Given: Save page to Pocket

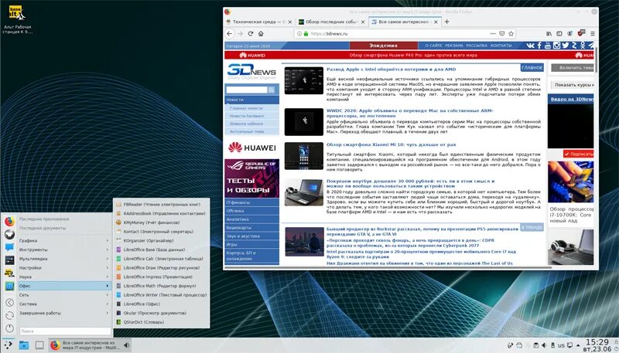Looking at the screenshot, I should click(501, 33).
